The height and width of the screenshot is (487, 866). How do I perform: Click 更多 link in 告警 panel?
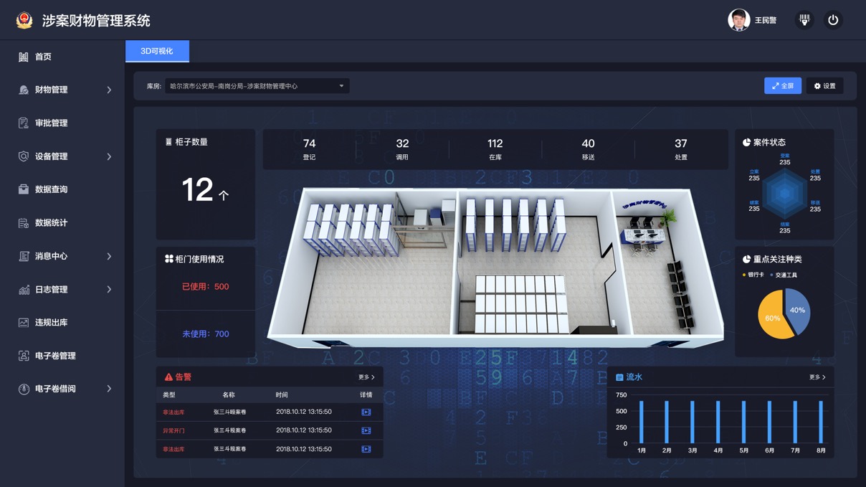(x=366, y=377)
